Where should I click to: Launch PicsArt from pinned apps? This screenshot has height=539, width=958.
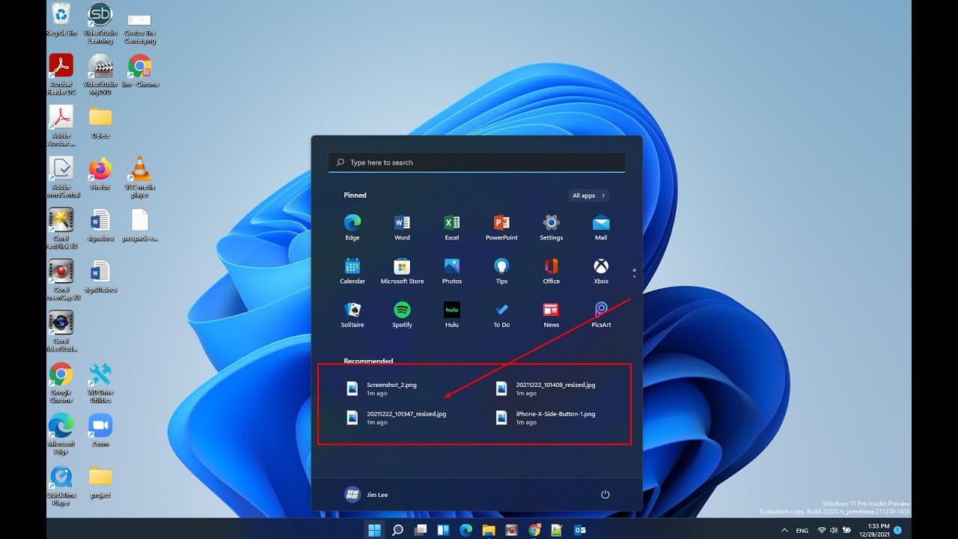601,314
